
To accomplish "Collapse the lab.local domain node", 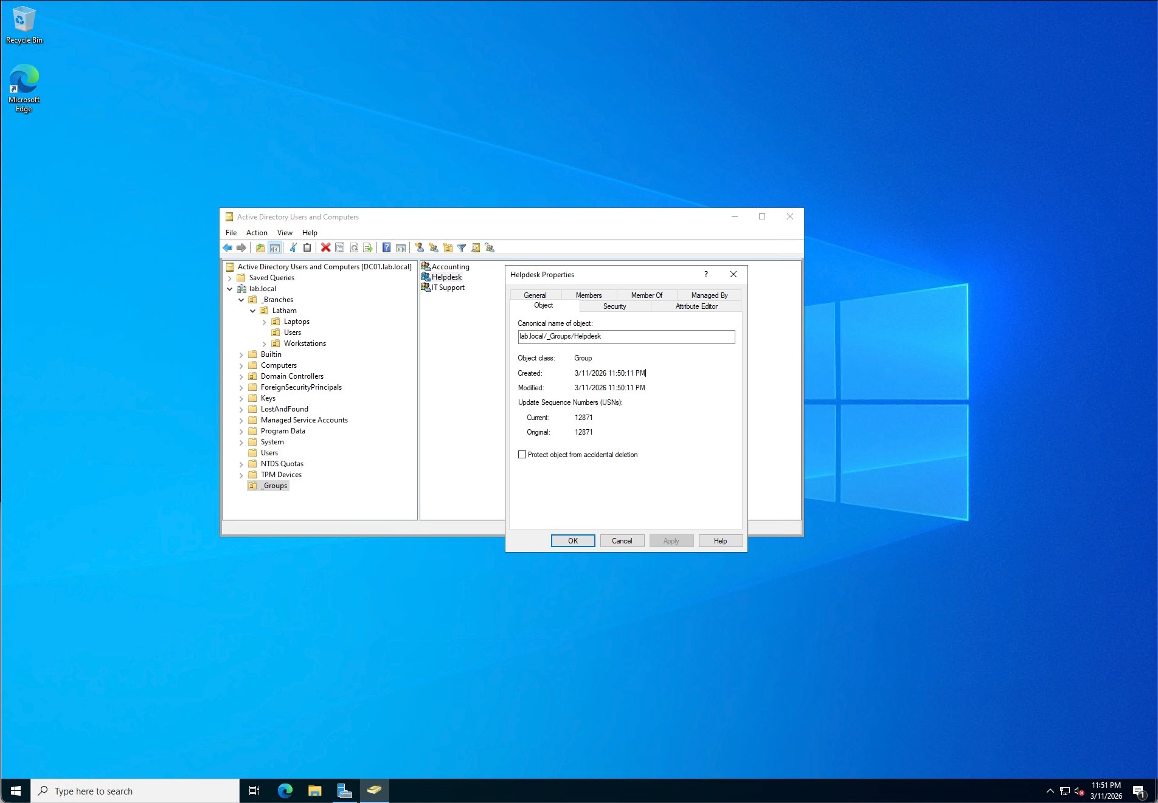I will (x=230, y=289).
